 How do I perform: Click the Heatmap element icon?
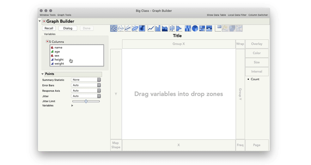[x=188, y=28]
